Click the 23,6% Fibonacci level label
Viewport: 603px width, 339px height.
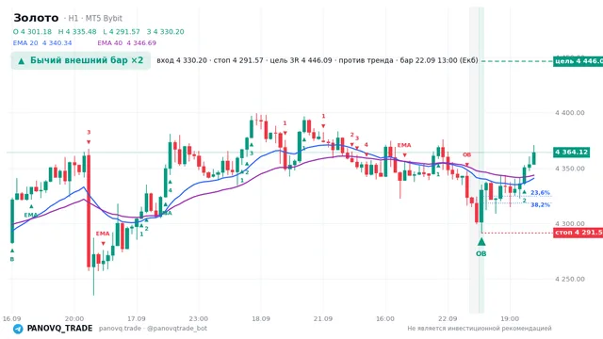pos(540,192)
